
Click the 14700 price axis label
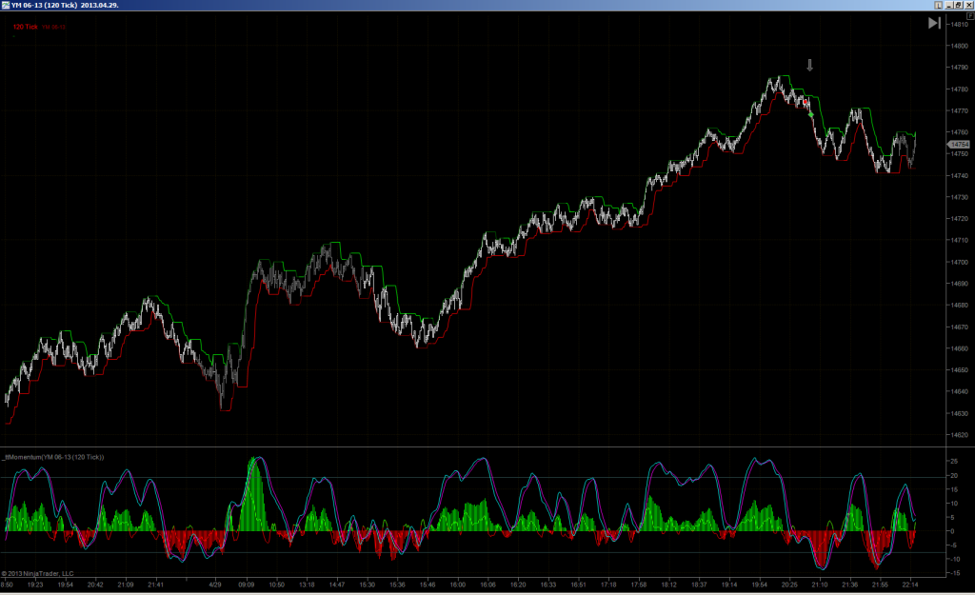tap(960, 262)
